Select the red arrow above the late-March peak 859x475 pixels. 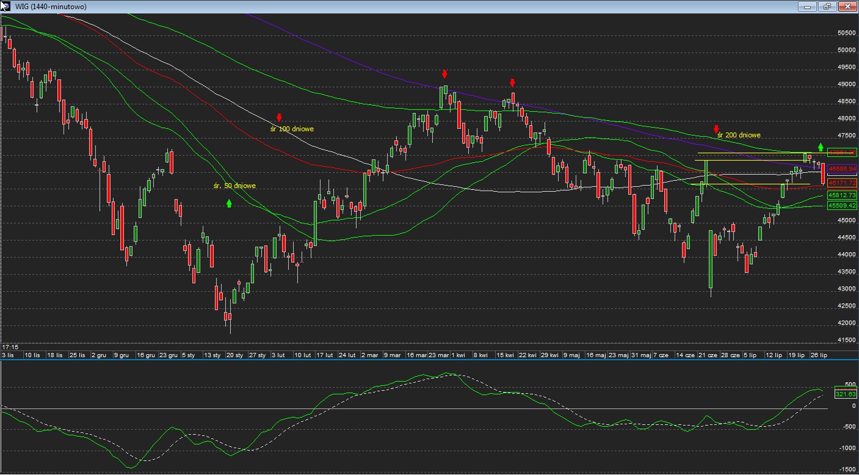444,74
